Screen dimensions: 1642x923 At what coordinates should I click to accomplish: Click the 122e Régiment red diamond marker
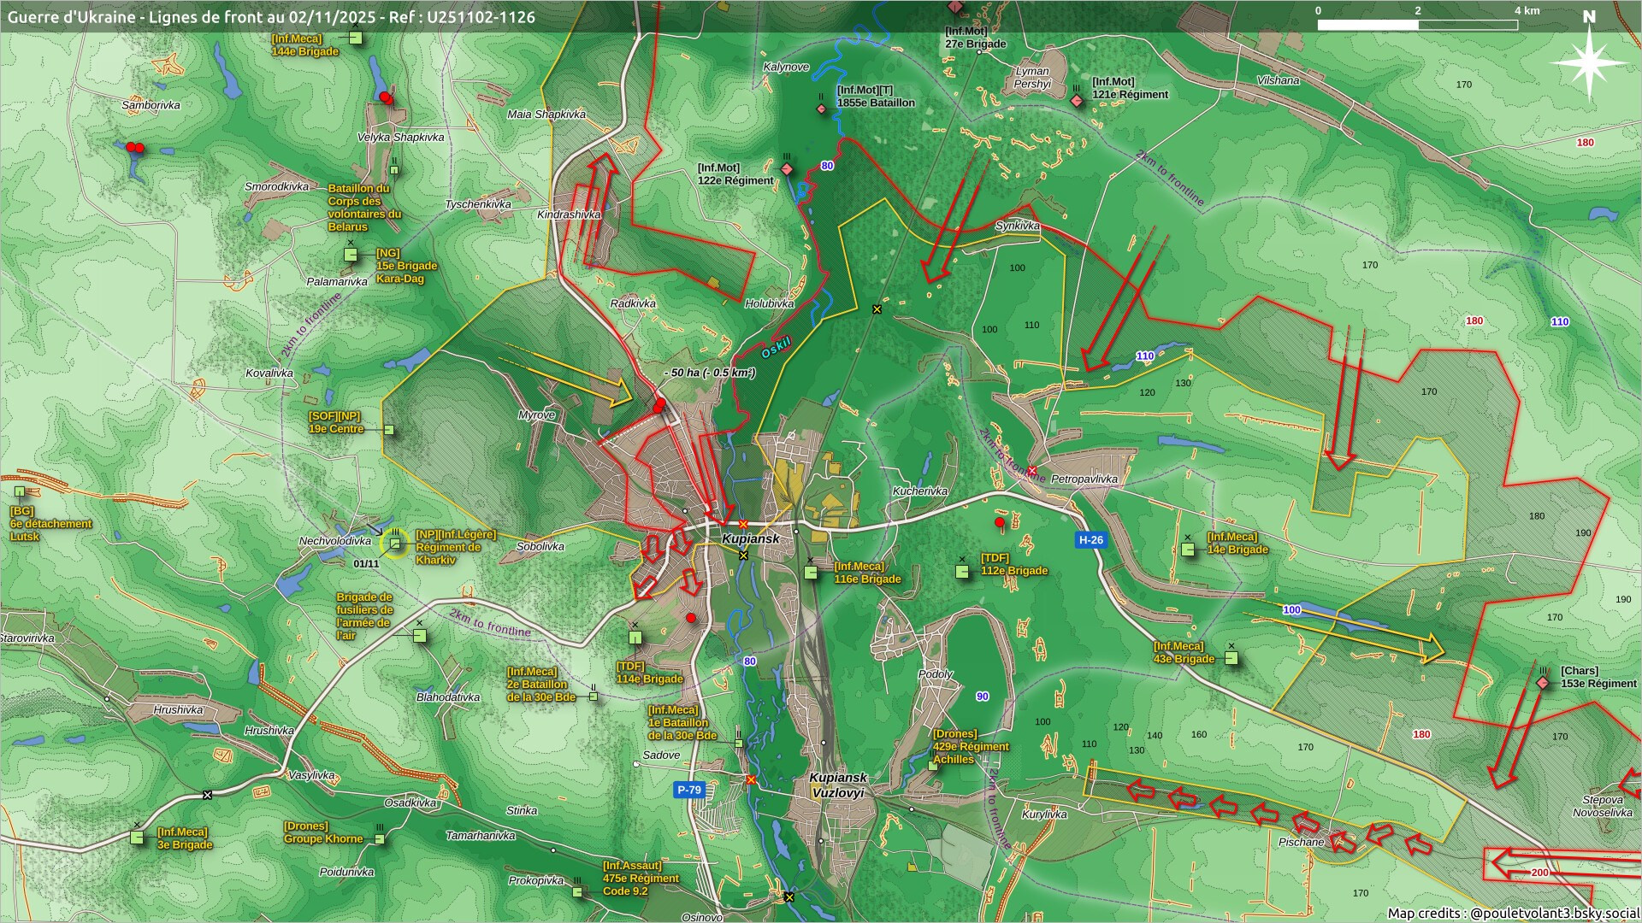(x=787, y=169)
